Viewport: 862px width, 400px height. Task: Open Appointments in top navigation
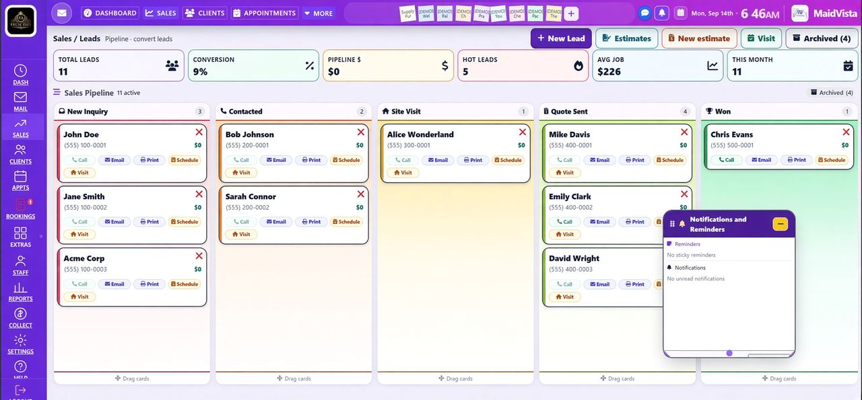point(264,13)
